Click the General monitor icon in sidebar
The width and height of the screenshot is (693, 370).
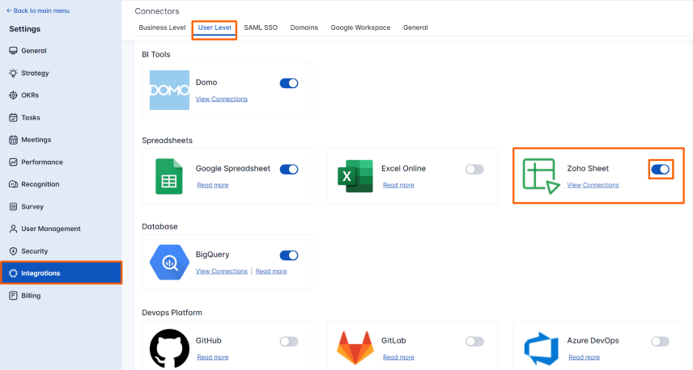pos(13,51)
